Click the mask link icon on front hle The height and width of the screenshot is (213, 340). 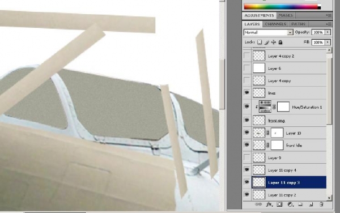268,145
